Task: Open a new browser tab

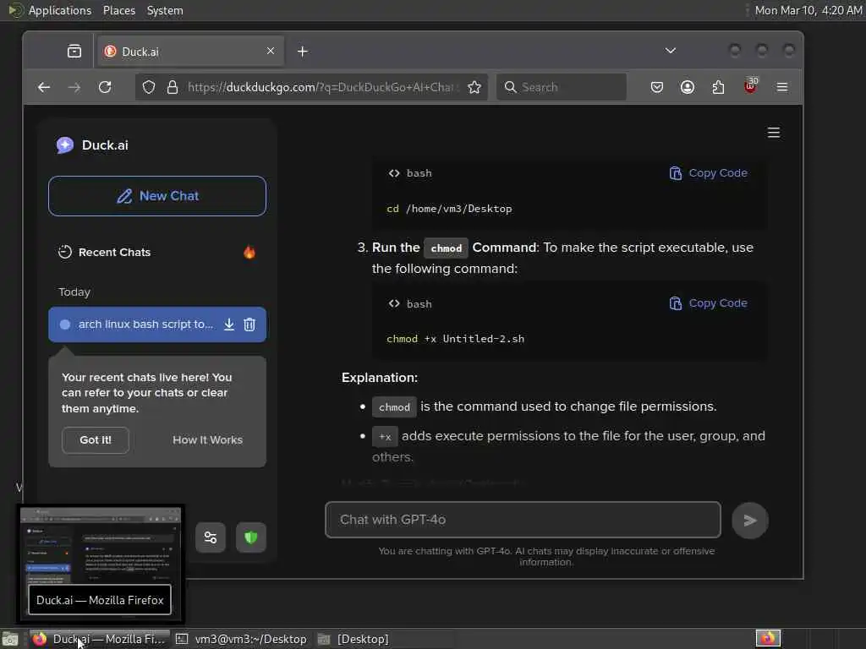Action: point(302,52)
